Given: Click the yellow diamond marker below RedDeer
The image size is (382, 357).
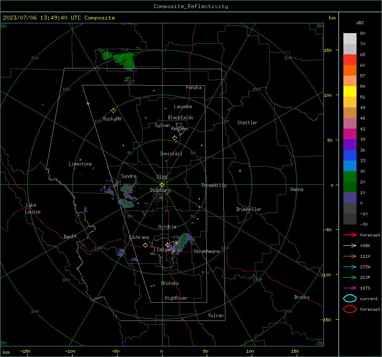Looking at the screenshot, I should [x=175, y=138].
